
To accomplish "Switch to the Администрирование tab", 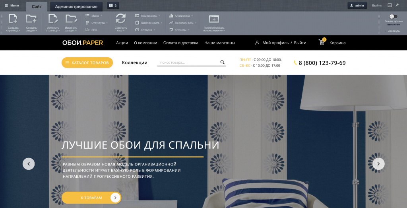I will tap(76, 6).
